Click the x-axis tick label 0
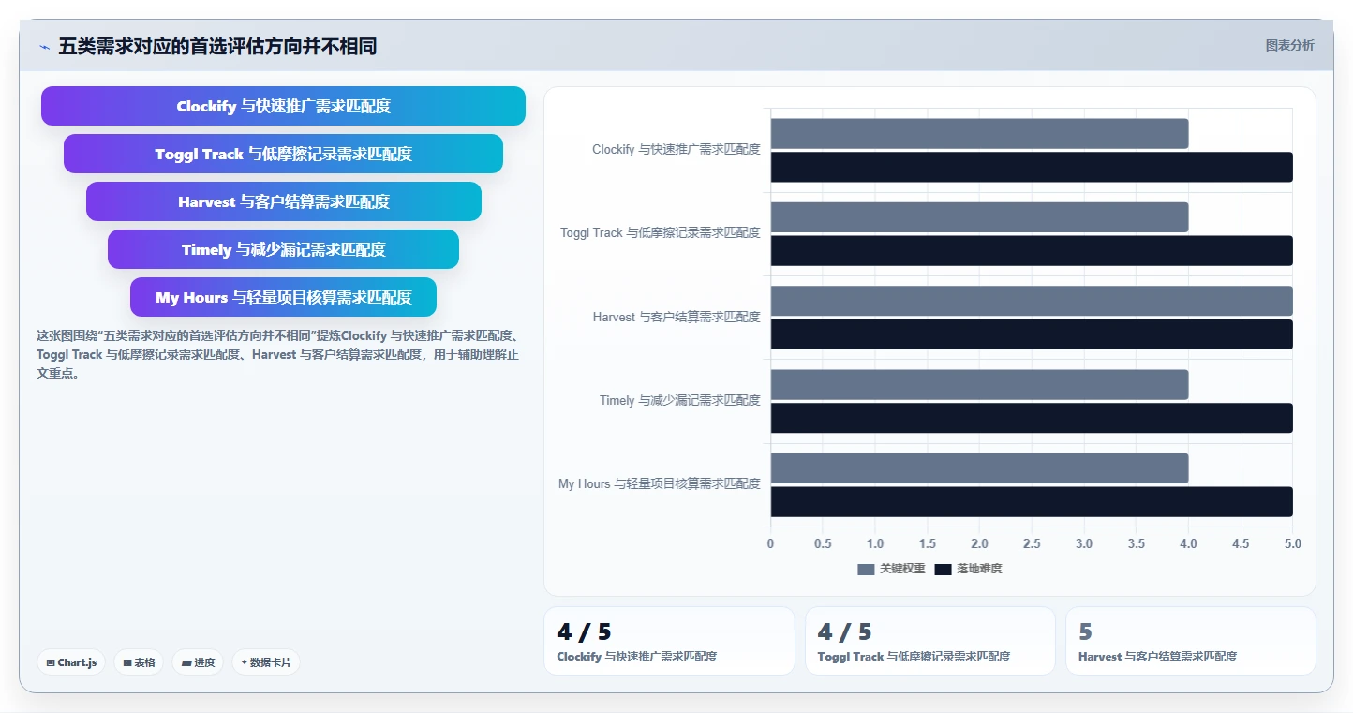 (x=770, y=543)
